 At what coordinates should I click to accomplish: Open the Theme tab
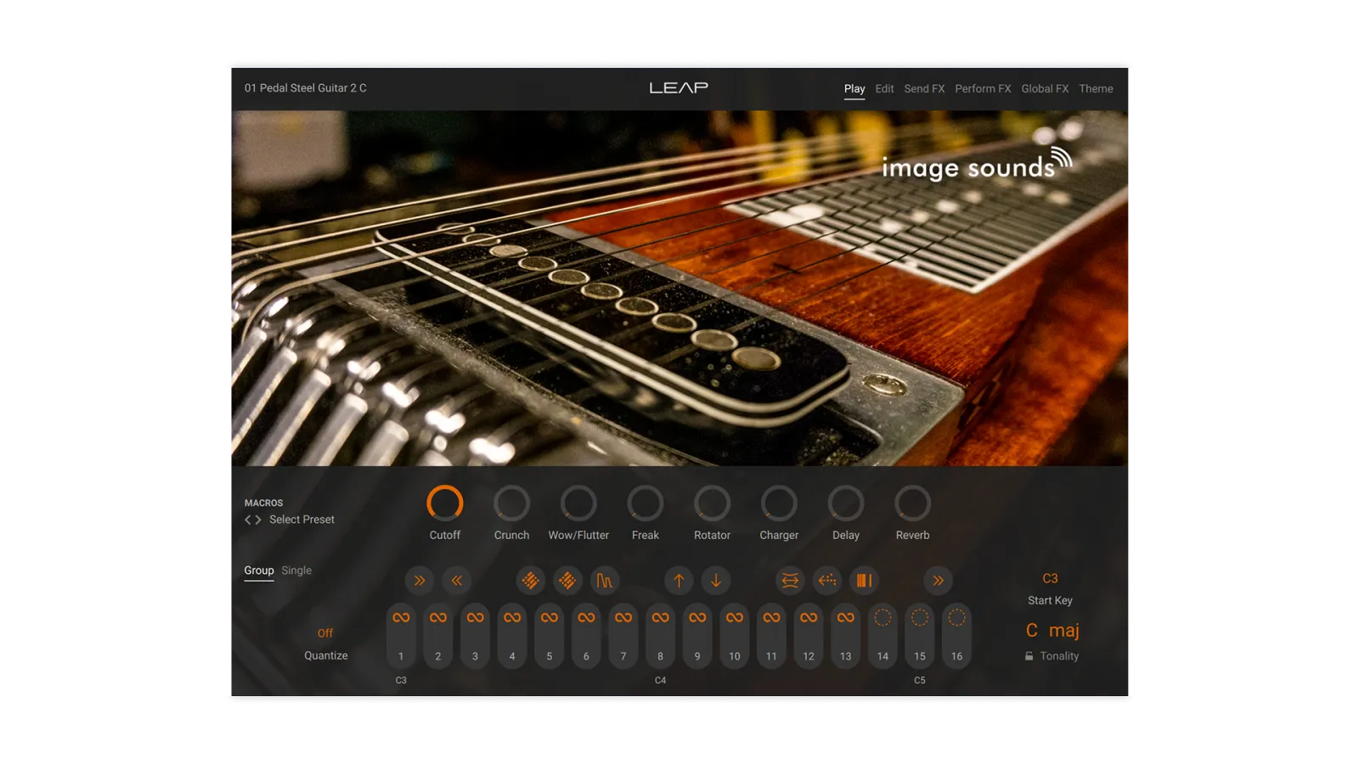coord(1096,88)
